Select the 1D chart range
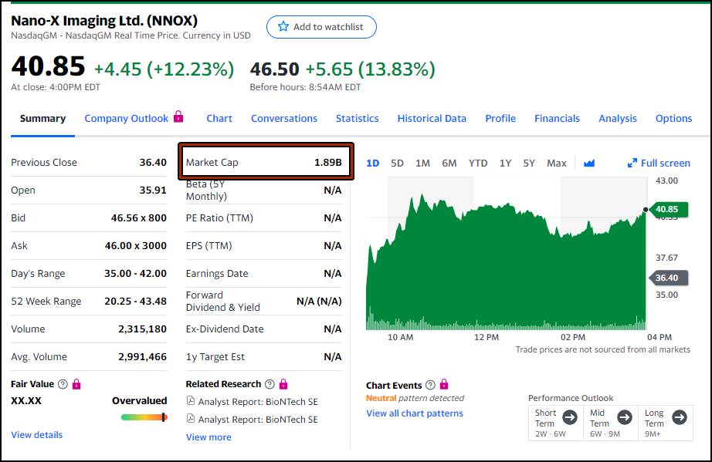Viewport: 712px width, 462px height. 373,164
